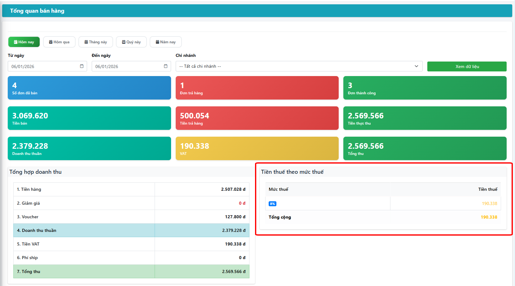
Task: Click the Tiền thuế column header
Action: (487, 189)
